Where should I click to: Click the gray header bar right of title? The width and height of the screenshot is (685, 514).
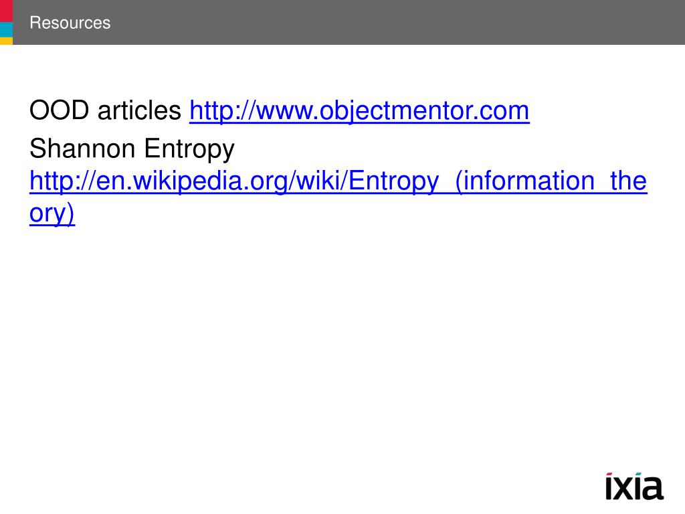click(x=393, y=22)
